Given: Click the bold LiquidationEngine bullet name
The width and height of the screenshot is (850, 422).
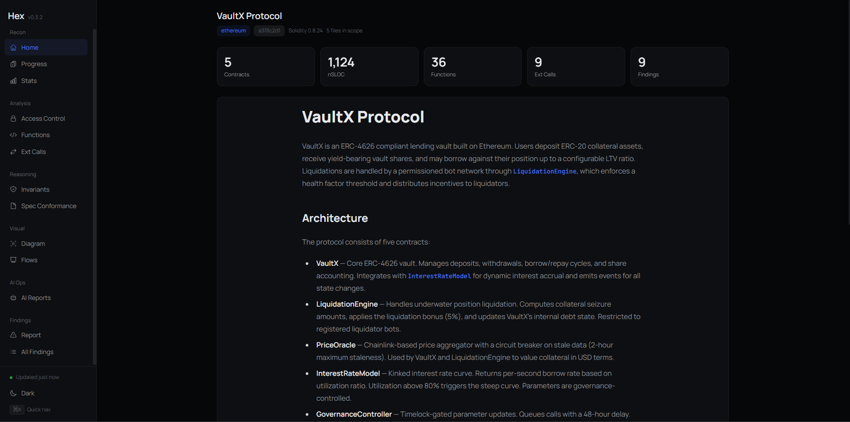Looking at the screenshot, I should coord(347,304).
